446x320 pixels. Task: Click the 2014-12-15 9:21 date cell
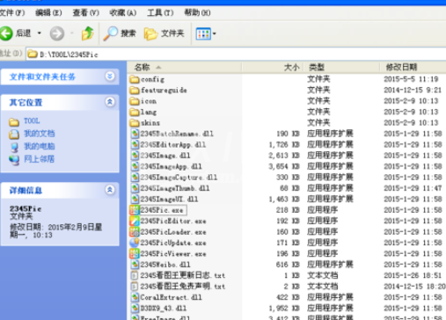click(x=413, y=90)
